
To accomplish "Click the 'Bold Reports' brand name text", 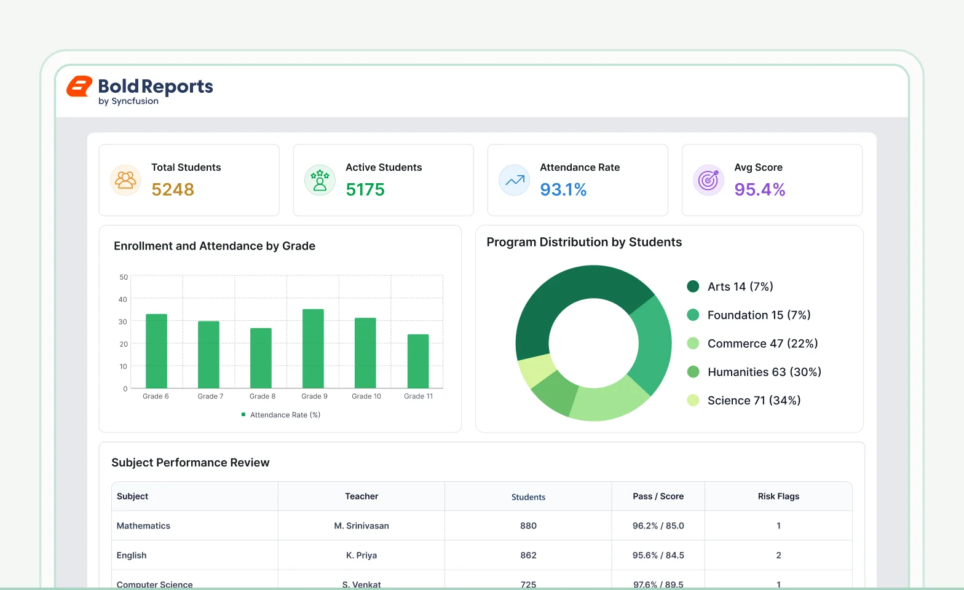I will (156, 86).
